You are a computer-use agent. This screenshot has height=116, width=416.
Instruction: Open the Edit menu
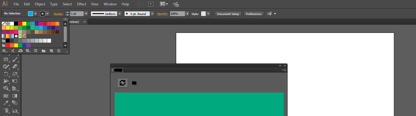27,4
